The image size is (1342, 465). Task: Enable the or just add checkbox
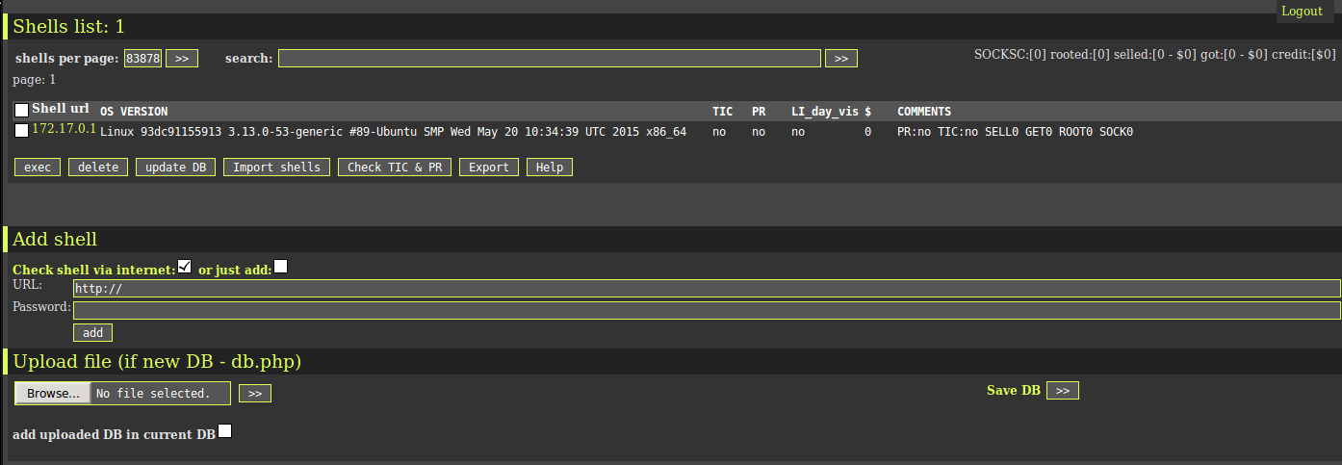[280, 267]
